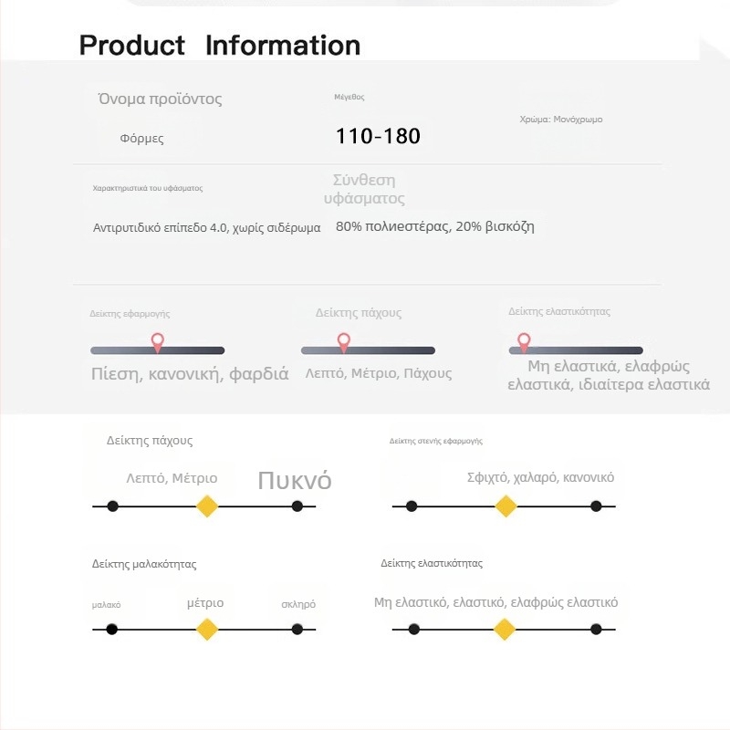730x730 pixels.
Task: Select the yellow diamond under Μη ελαστικό, ελαστικό
Action: 504,629
